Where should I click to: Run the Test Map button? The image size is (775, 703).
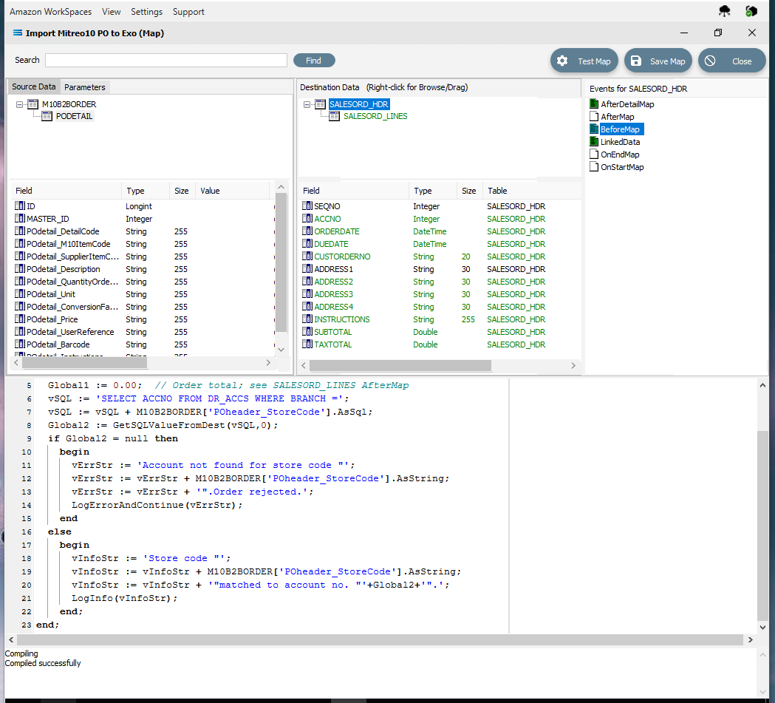point(584,61)
